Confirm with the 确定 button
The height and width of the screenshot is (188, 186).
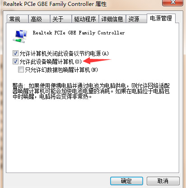coord(126,181)
